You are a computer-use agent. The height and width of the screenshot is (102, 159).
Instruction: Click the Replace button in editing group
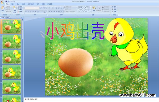114,9
